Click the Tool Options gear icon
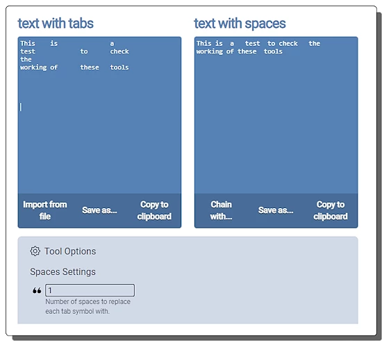Image resolution: width=382 pixels, height=341 pixels. point(35,251)
